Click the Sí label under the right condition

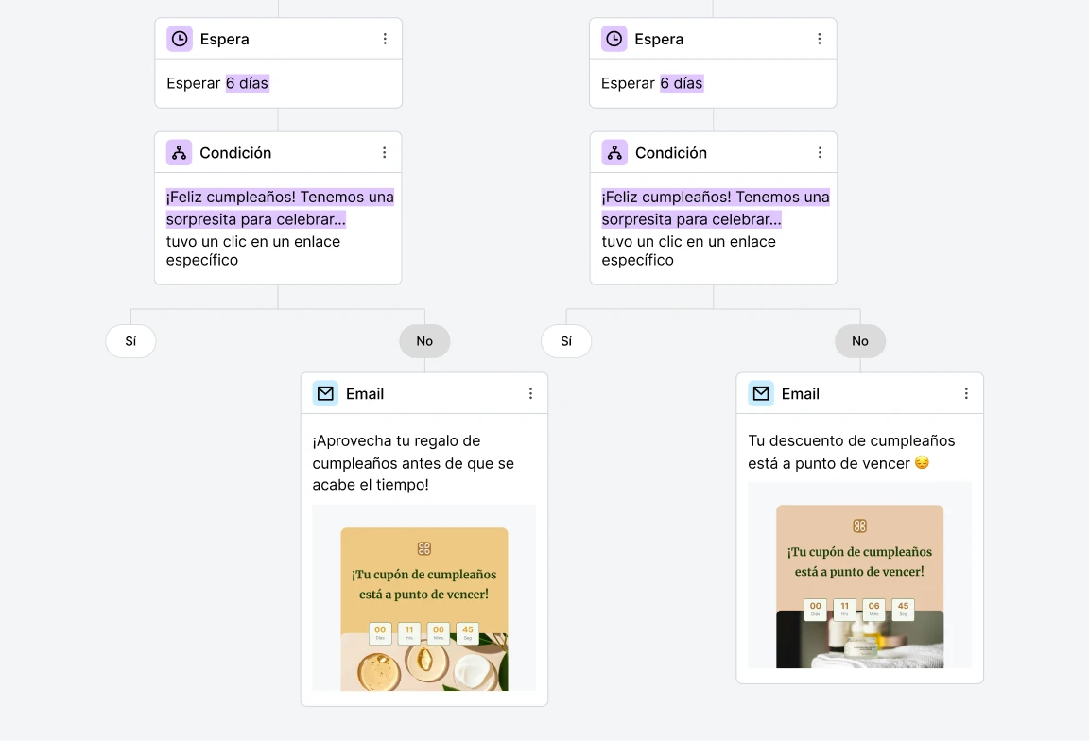click(565, 341)
